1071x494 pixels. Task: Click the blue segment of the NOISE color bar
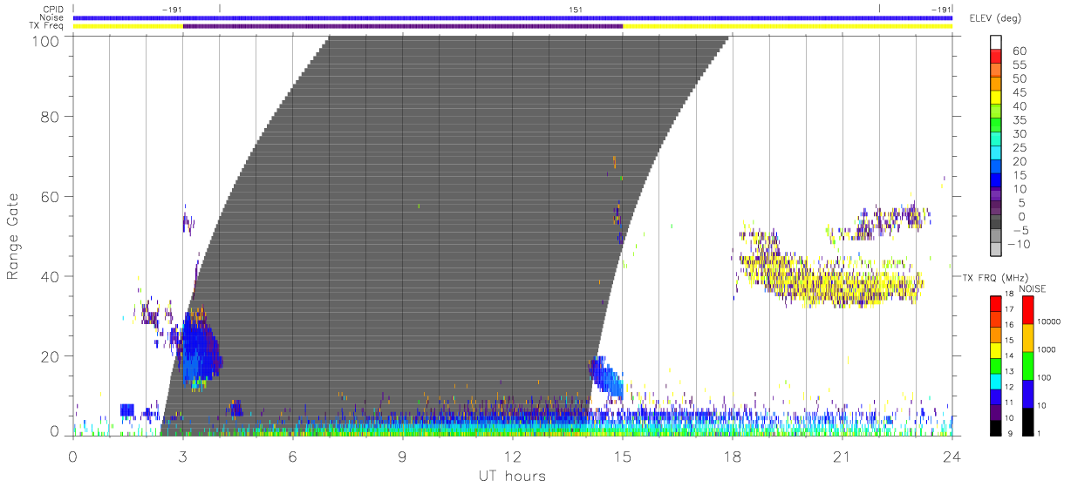1027,393
